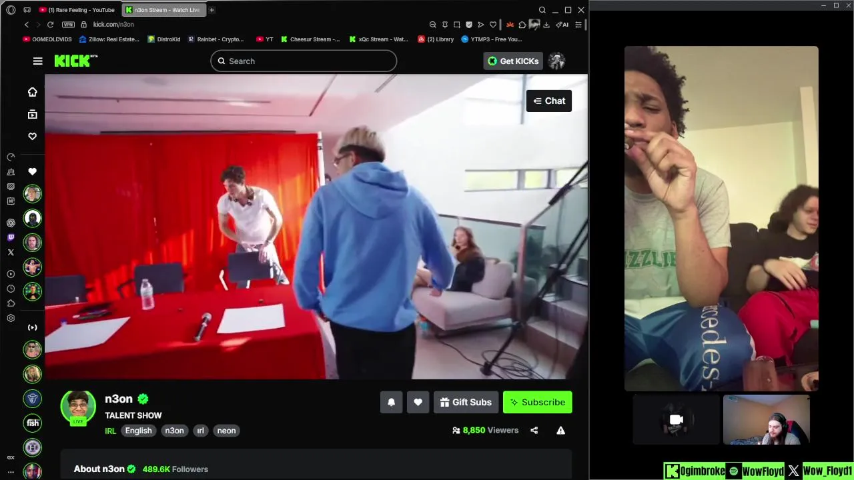Screen dimensions: 854x480
Task: Click the n3on stream video player
Action: (x=316, y=227)
